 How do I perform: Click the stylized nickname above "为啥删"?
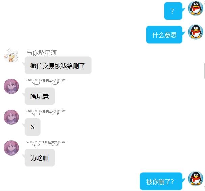[x=46, y=144]
